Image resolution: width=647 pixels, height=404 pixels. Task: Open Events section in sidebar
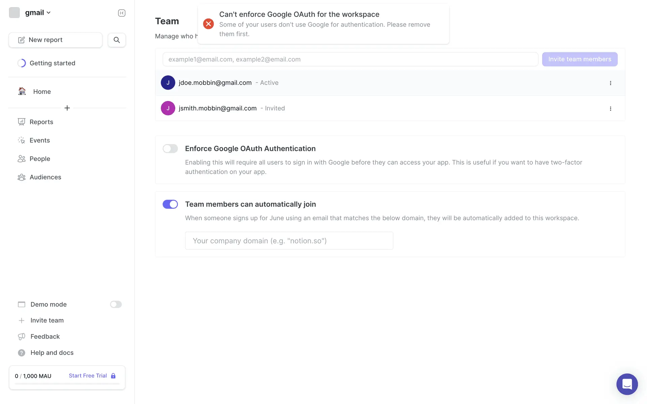click(39, 140)
